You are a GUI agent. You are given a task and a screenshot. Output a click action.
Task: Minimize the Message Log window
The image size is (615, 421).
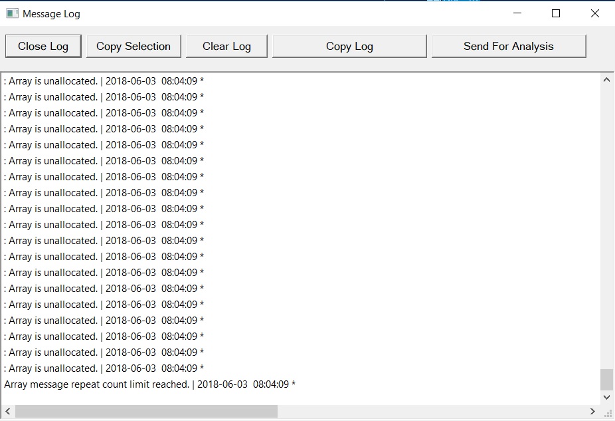(x=517, y=13)
